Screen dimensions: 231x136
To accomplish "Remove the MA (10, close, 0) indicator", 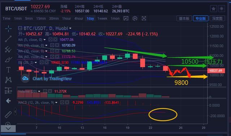I will pos(57,45).
